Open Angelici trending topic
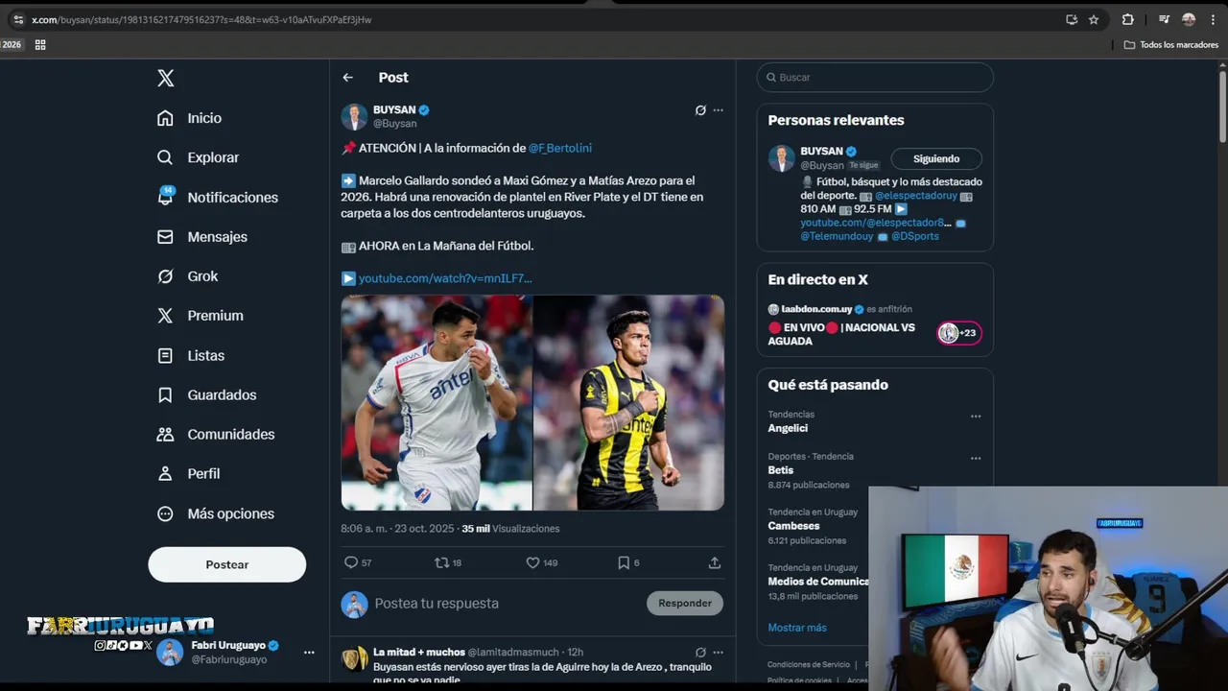 click(788, 428)
